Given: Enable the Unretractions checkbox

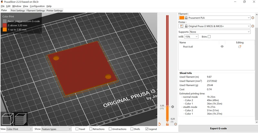Looking at the screenshot, I should pos(110,129).
